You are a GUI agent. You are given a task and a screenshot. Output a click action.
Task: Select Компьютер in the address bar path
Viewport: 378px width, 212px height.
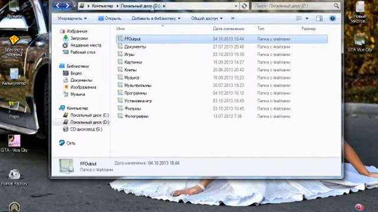pos(102,6)
